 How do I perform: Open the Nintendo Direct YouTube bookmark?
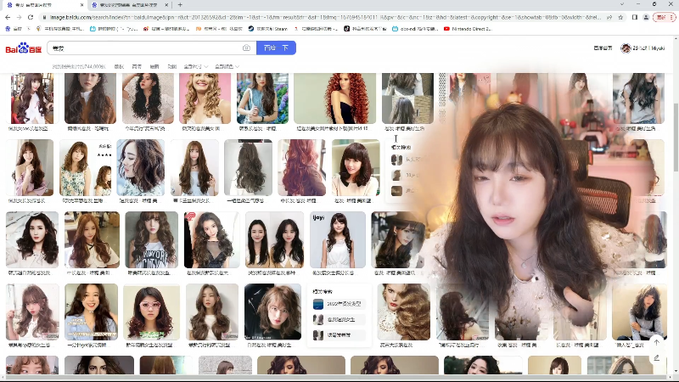coord(468,29)
